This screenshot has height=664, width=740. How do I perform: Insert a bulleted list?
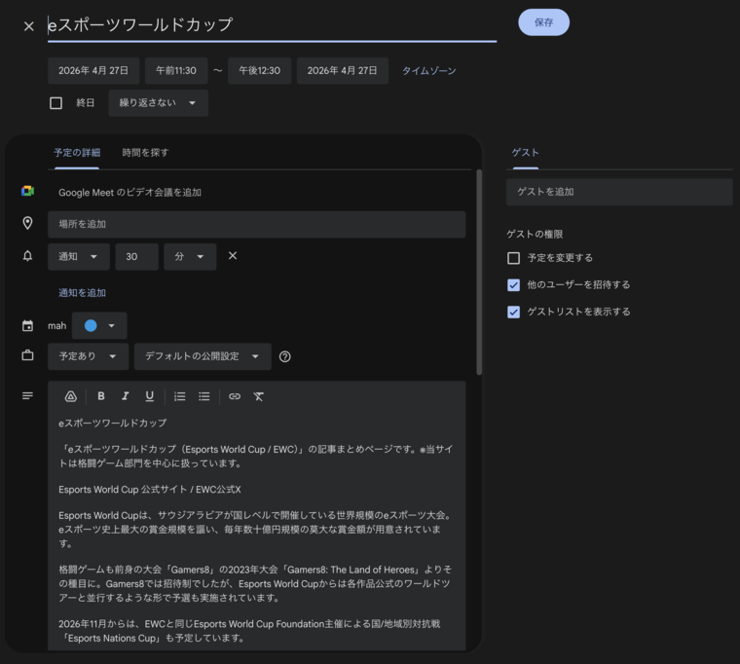(204, 396)
